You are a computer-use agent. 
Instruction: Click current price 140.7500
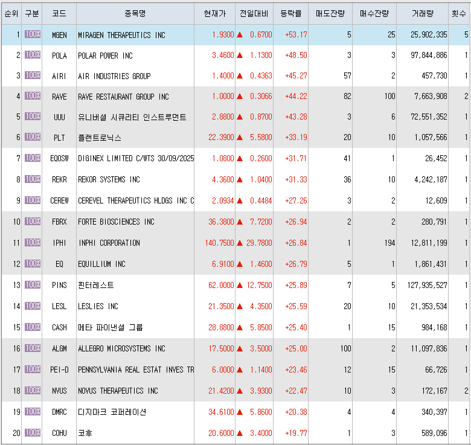coord(219,243)
